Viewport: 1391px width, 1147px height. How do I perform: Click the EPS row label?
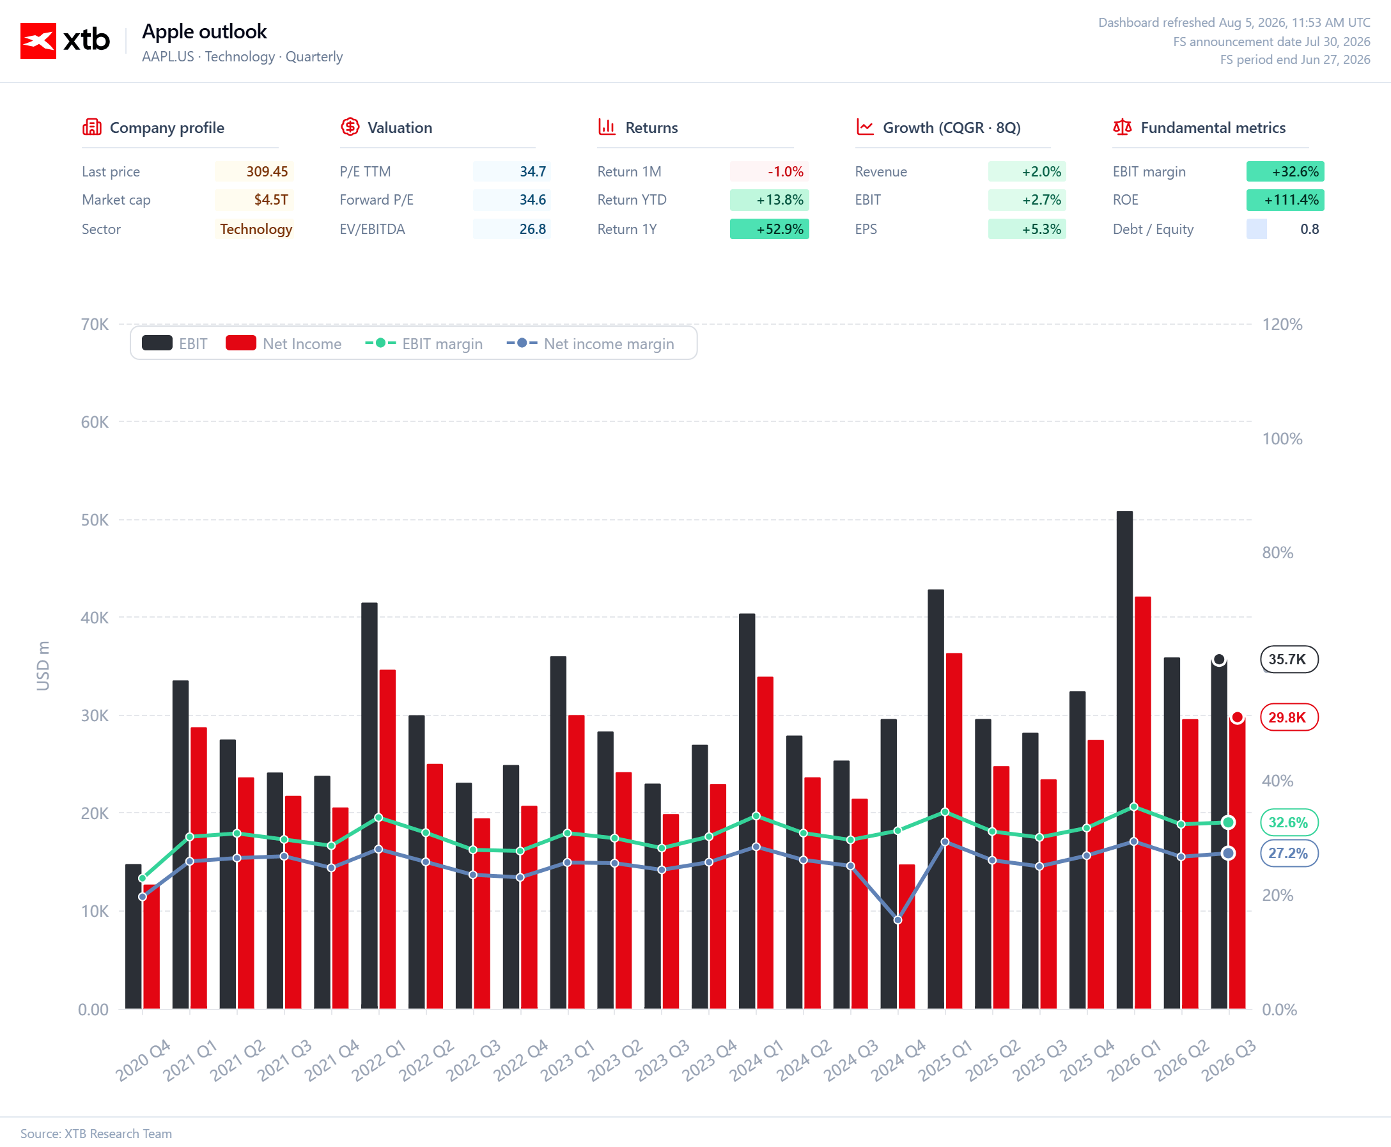[x=866, y=229]
